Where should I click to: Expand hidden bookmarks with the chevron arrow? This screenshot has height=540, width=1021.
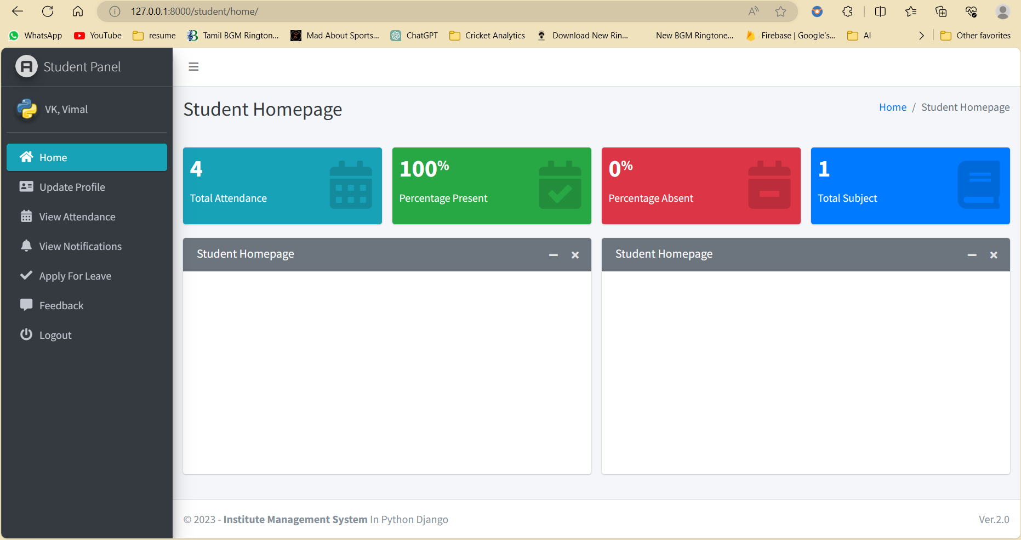pyautogui.click(x=921, y=35)
